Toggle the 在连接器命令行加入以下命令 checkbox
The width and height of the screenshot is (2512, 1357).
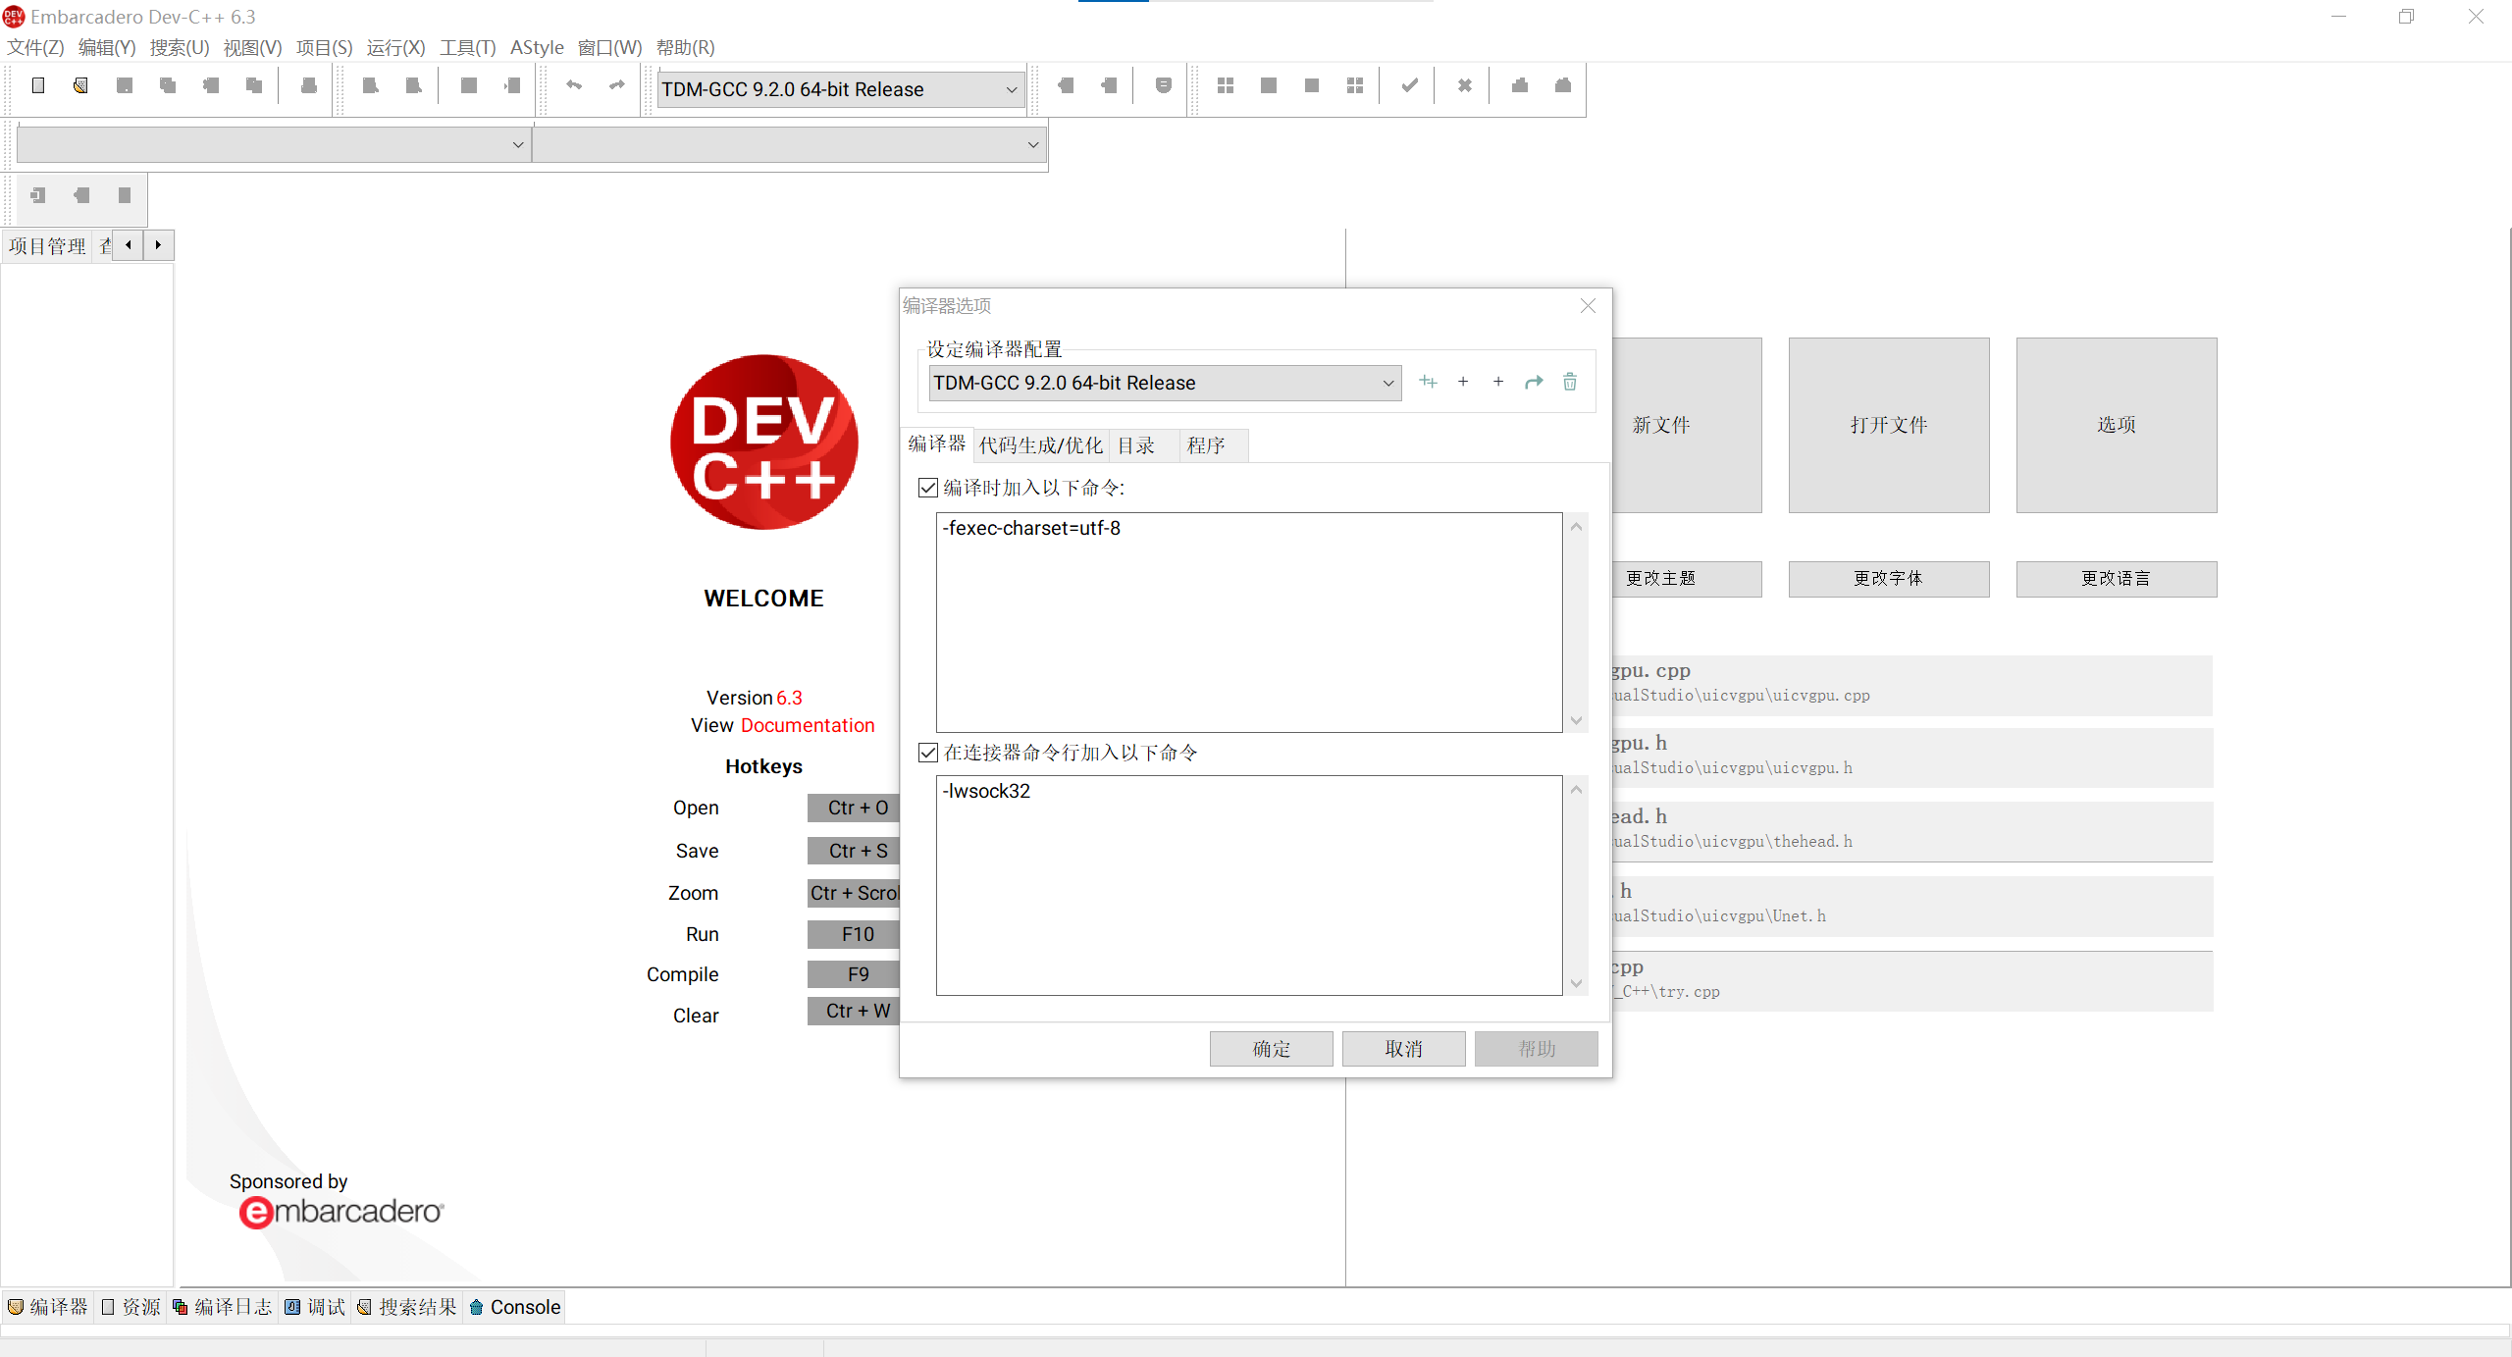[928, 753]
